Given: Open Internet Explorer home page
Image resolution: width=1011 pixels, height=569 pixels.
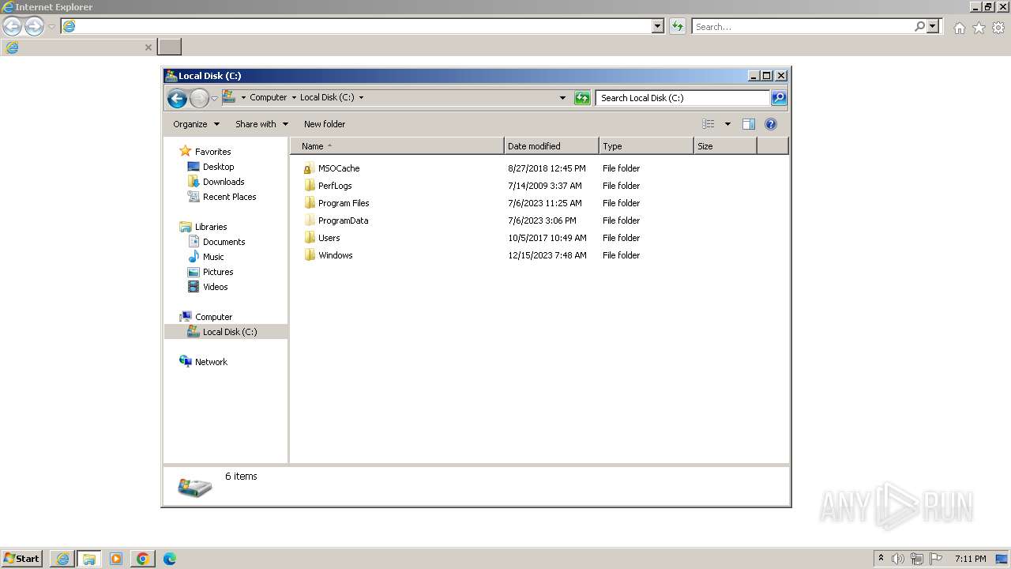Looking at the screenshot, I should (x=959, y=28).
